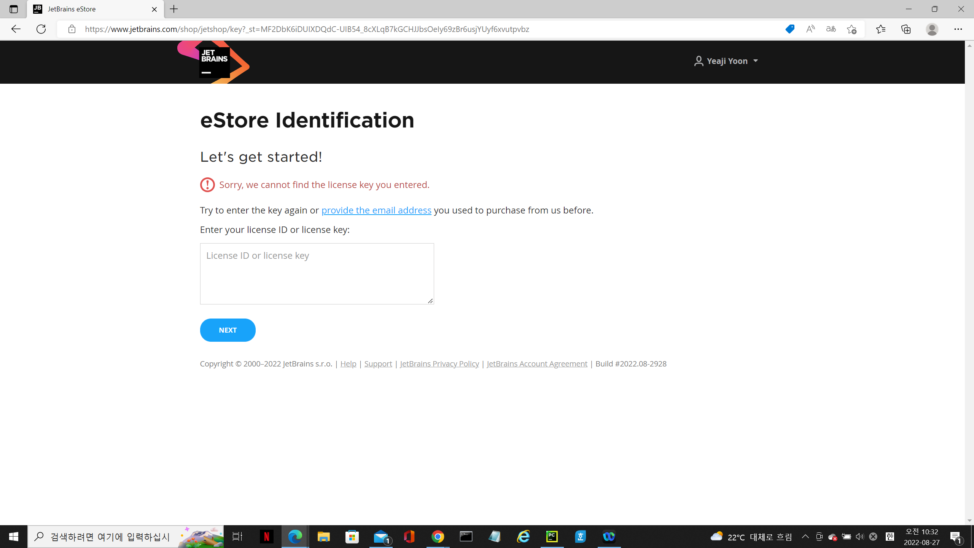Image resolution: width=974 pixels, height=548 pixels.
Task: Refresh the JetBrains eStore page
Action: point(41,29)
